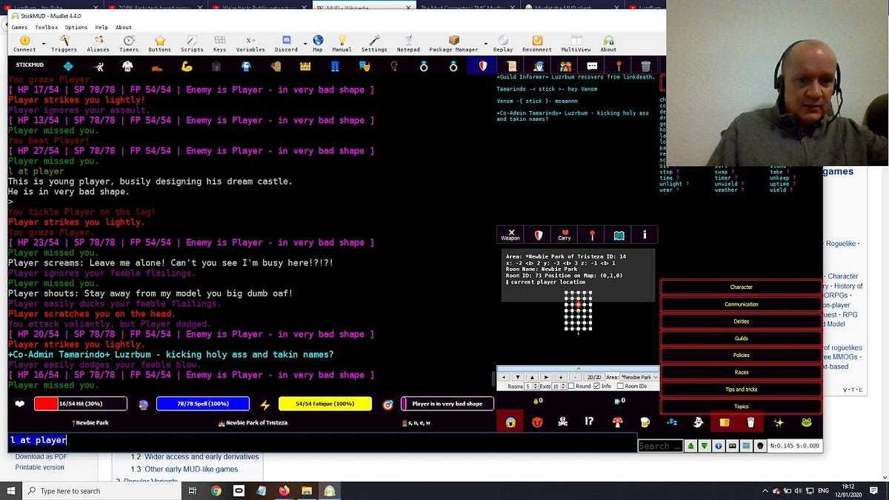Click the mushroom icon
This screenshot has height=500, width=889.
click(x=617, y=422)
